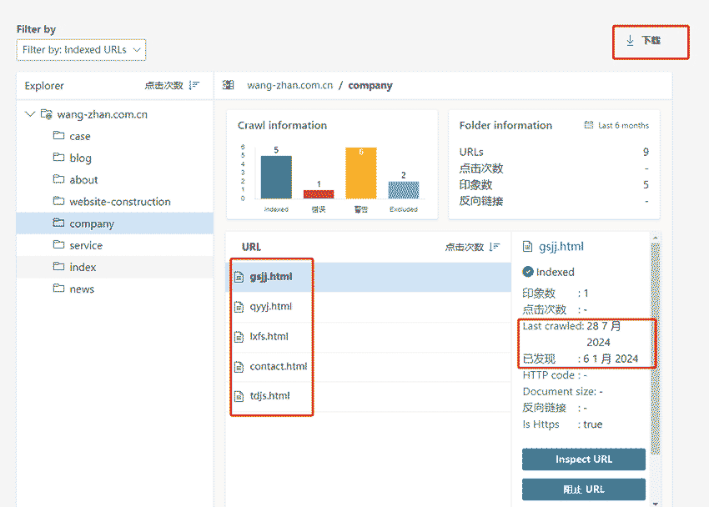Click the service folder icon
This screenshot has height=507, width=709.
[x=58, y=244]
